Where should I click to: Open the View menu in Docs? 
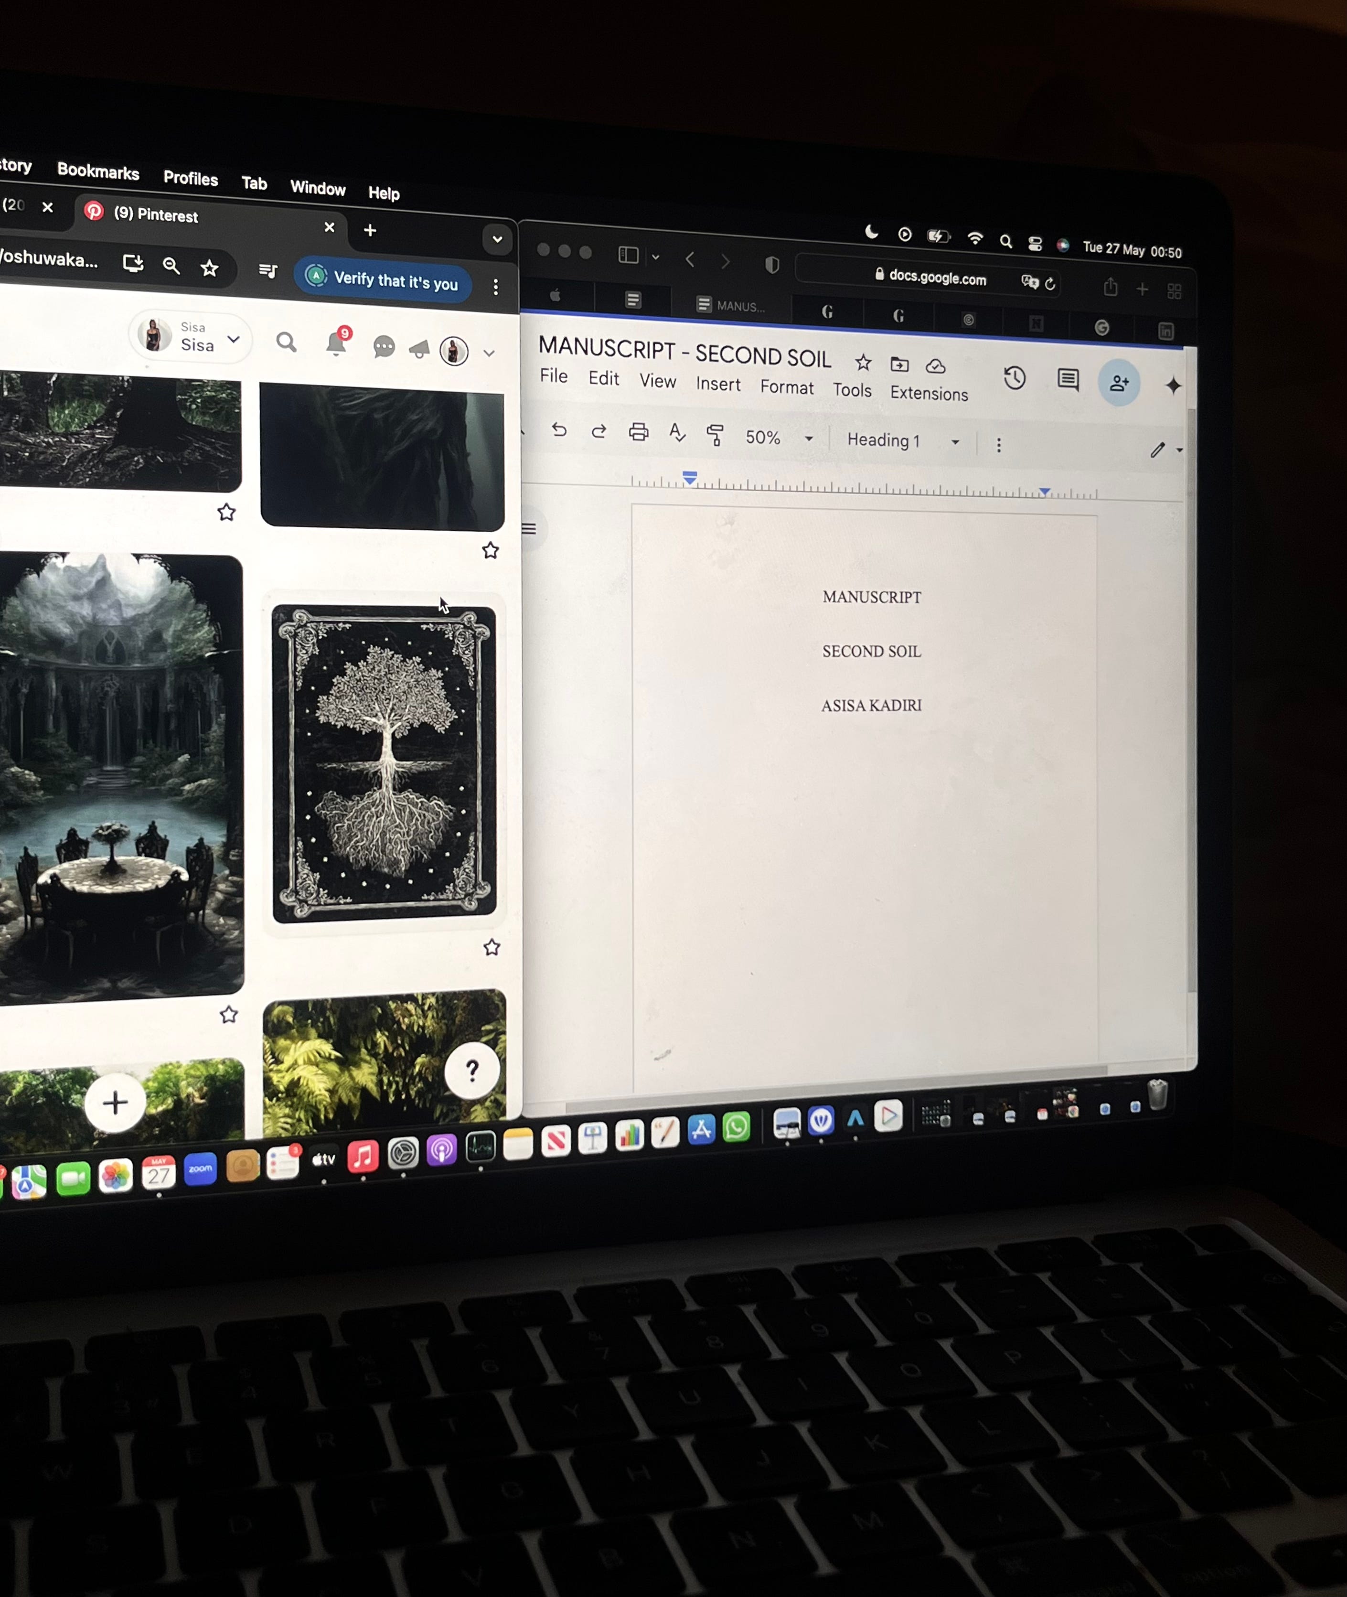(x=657, y=381)
